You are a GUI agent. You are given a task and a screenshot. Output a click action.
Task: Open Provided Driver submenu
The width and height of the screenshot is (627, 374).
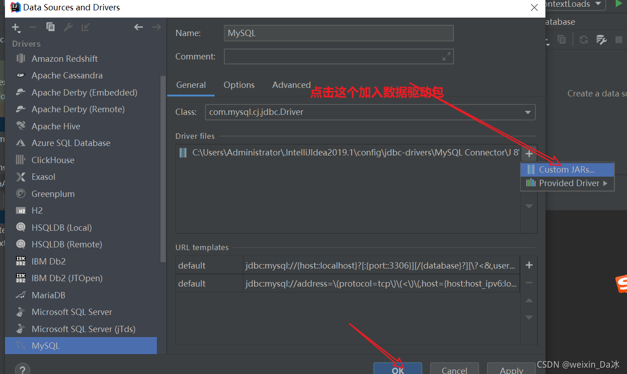pyautogui.click(x=567, y=183)
